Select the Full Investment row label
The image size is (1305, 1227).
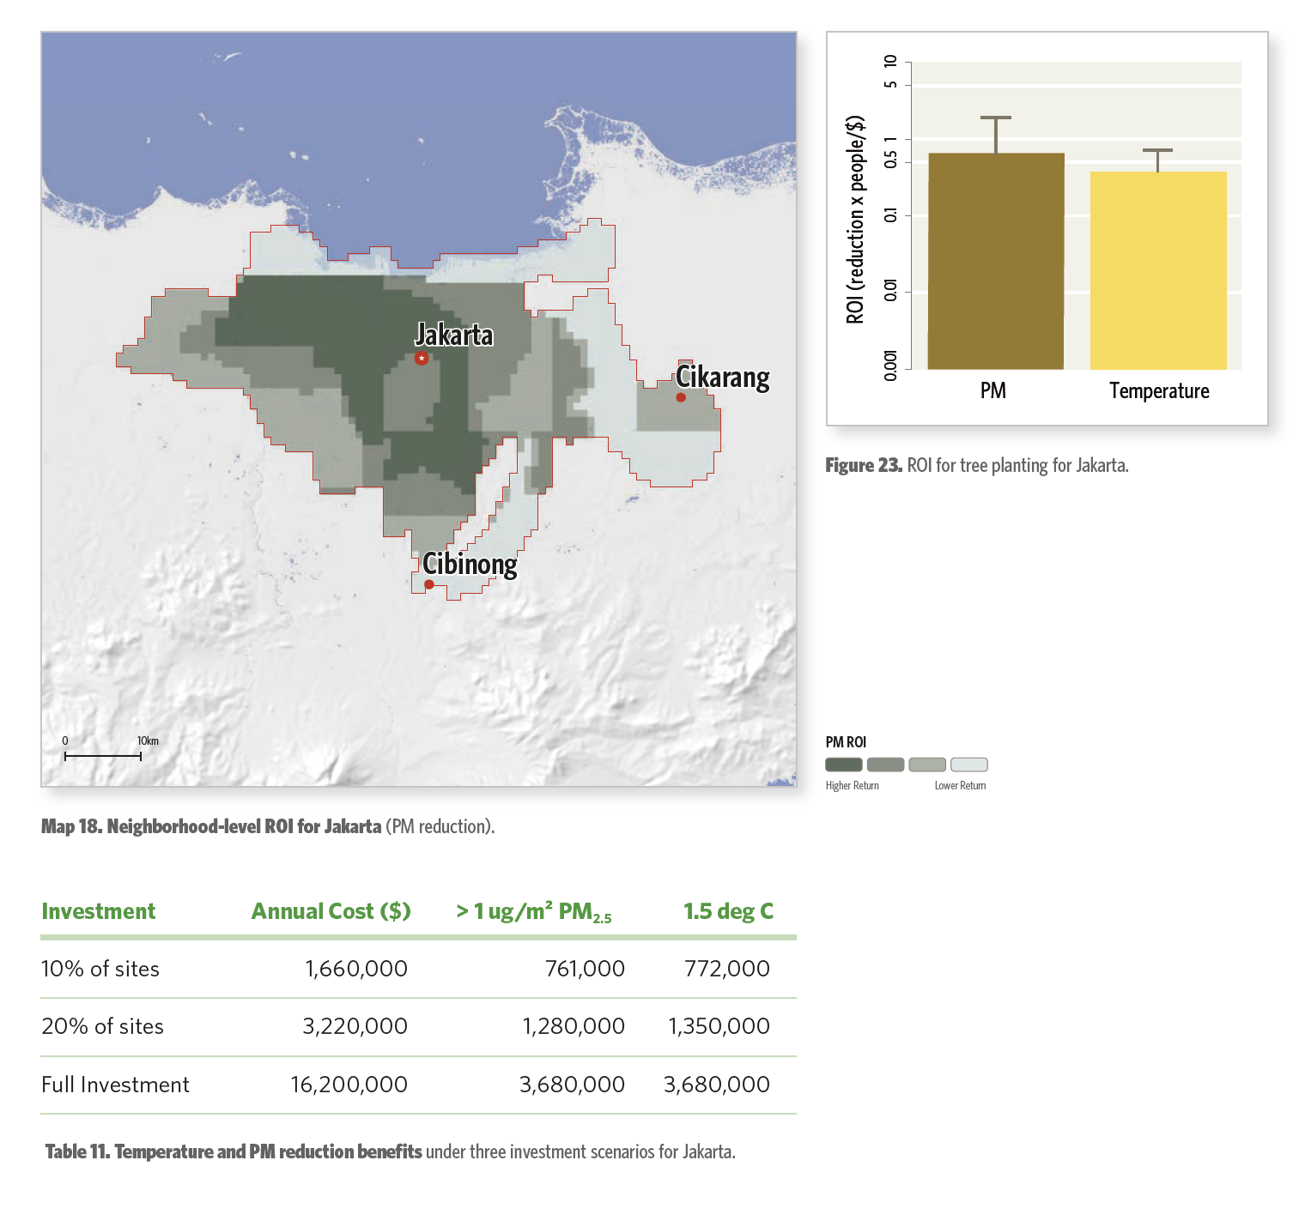pyautogui.click(x=115, y=1085)
